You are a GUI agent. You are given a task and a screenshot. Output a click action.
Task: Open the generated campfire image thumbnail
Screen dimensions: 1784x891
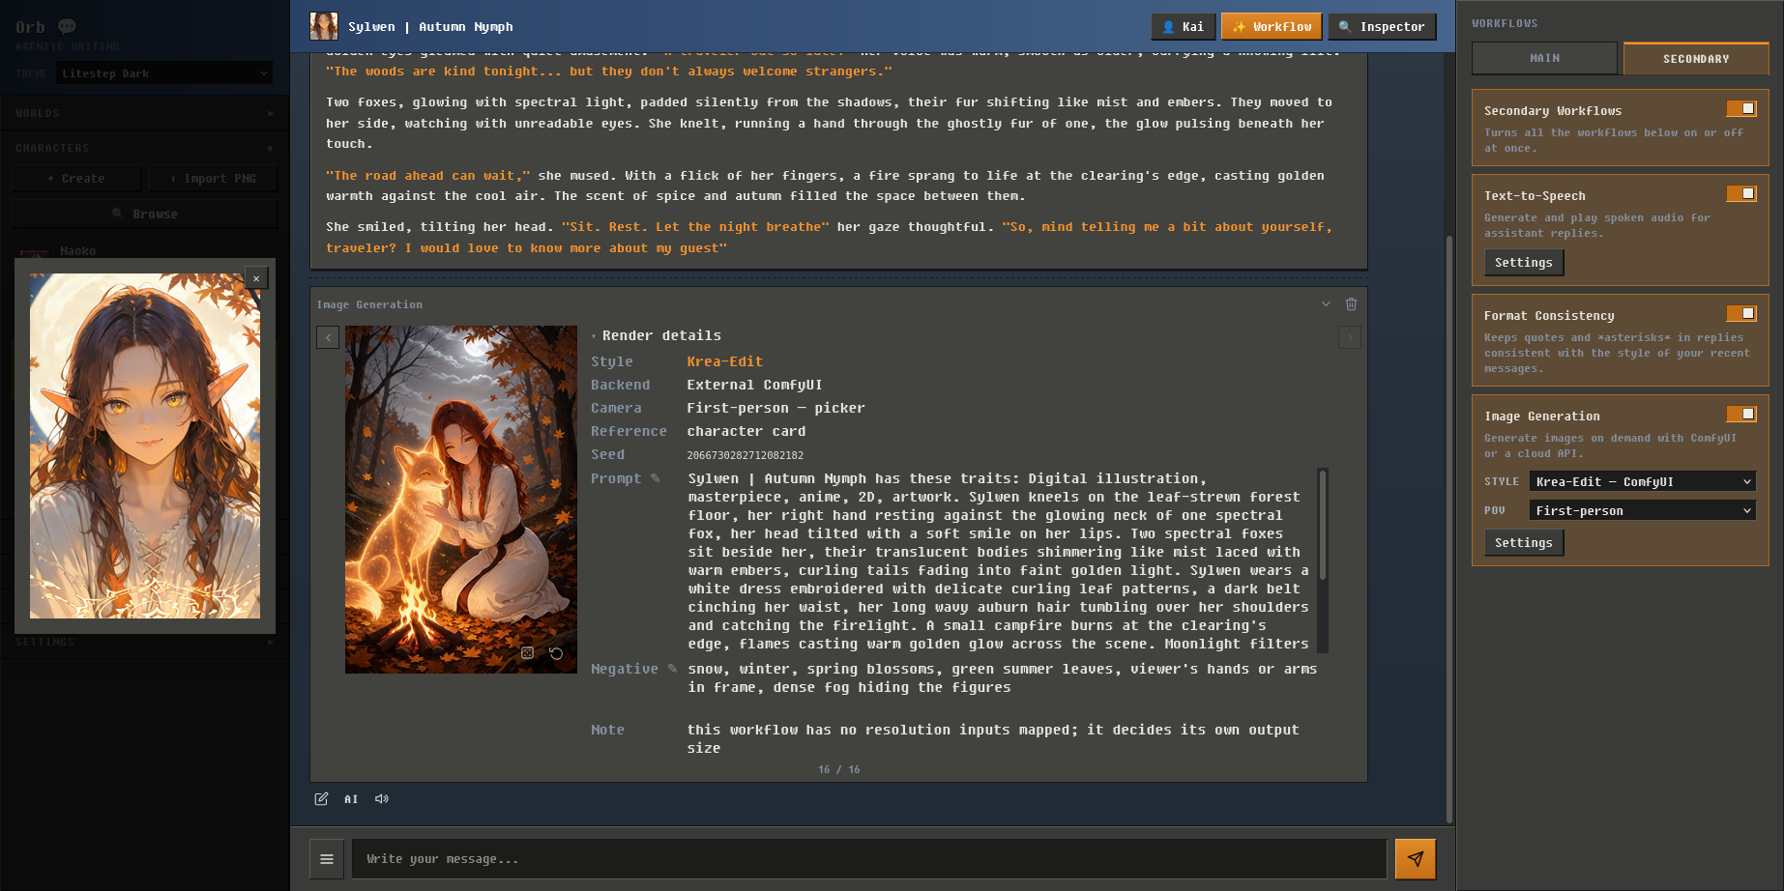point(461,500)
